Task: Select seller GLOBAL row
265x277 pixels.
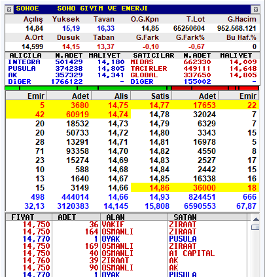Action: pos(194,75)
